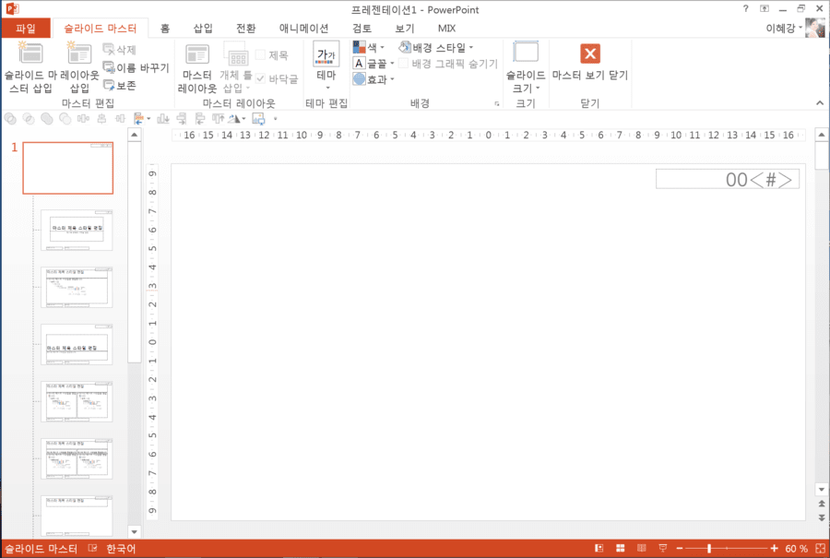Image resolution: width=830 pixels, height=558 pixels.
Task: Select the title slide layout thumbnail
Action: point(77,230)
